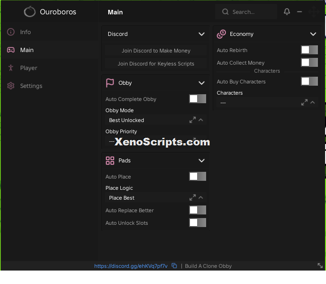
Task: Click Place Best value field
Action: tap(156, 198)
